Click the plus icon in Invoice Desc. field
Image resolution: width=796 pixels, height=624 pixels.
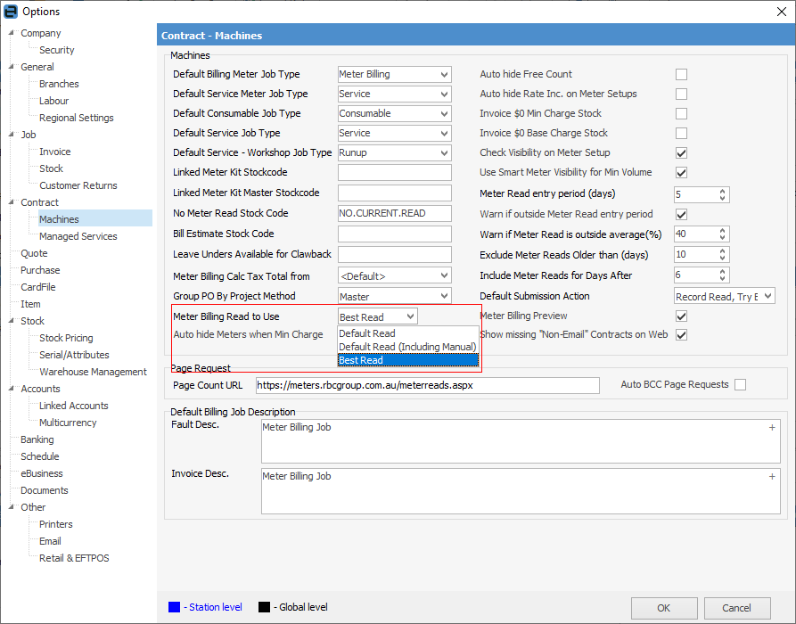click(772, 477)
